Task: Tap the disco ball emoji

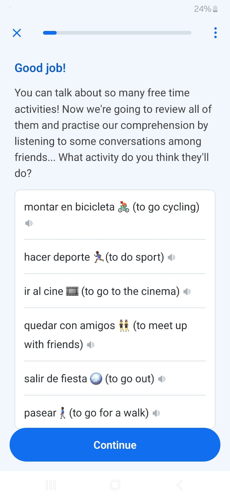Action: 96,379
